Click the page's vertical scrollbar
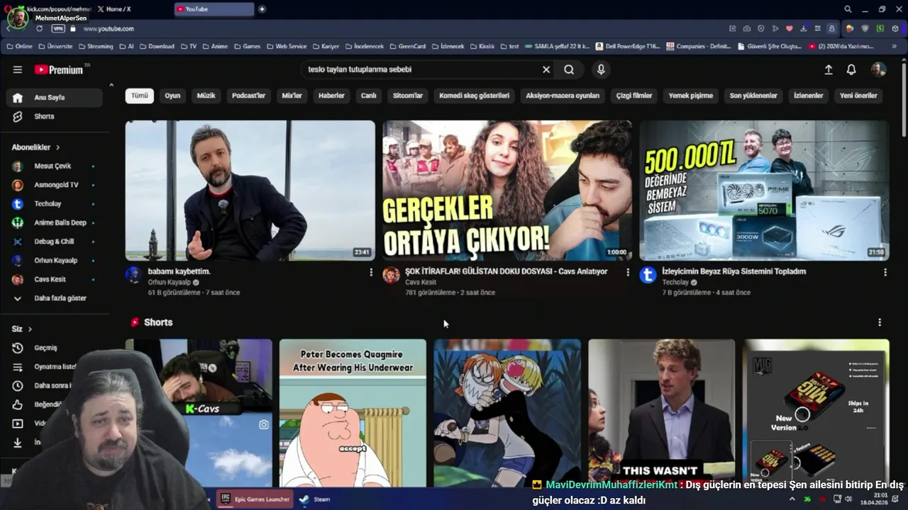The height and width of the screenshot is (510, 908). coord(904,99)
